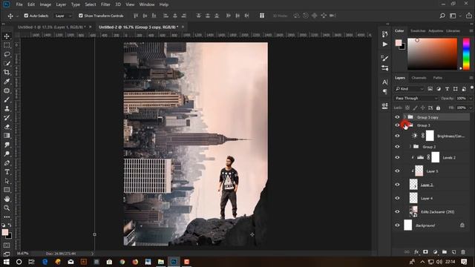
Task: Expand the Group 2 folder
Action: [x=410, y=147]
